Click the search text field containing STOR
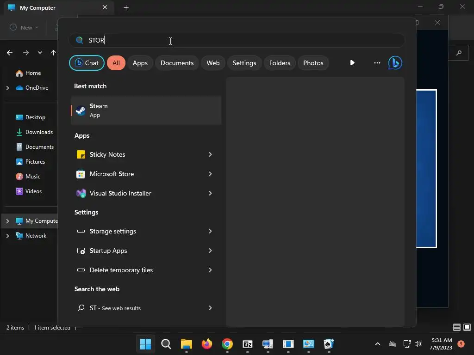The image size is (474, 355). (237, 40)
